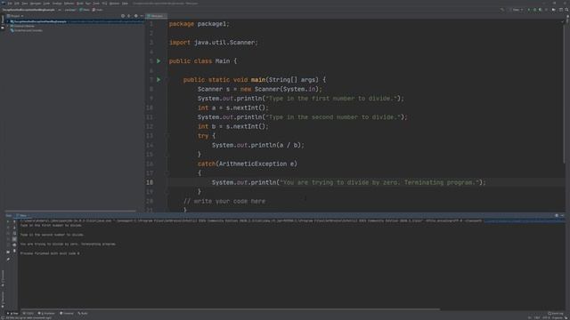Click the Print icon in Run panel

coord(14,245)
